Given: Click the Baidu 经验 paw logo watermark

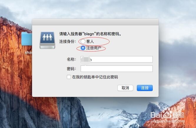Looking at the screenshot, I should 167,113.
